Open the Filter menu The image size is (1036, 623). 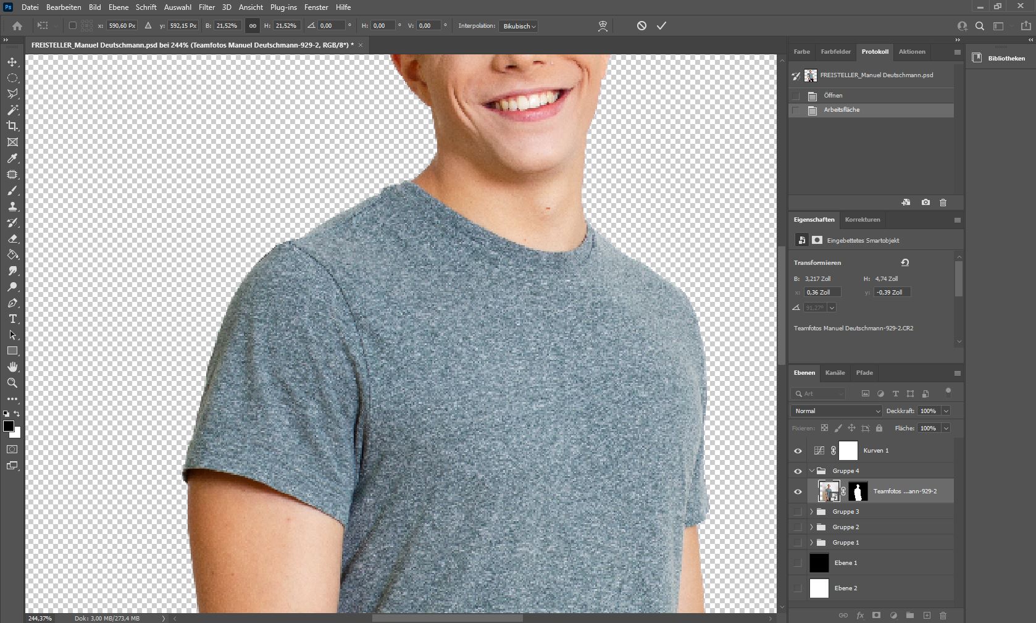tap(206, 7)
